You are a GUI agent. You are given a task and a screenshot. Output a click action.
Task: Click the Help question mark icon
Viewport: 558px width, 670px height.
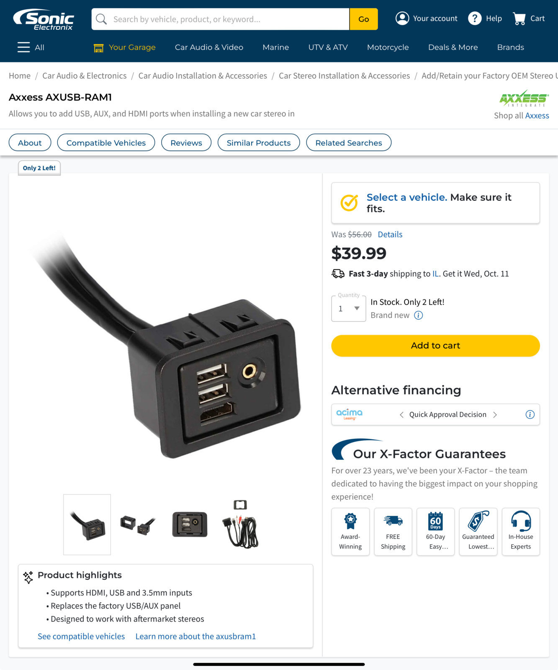475,18
